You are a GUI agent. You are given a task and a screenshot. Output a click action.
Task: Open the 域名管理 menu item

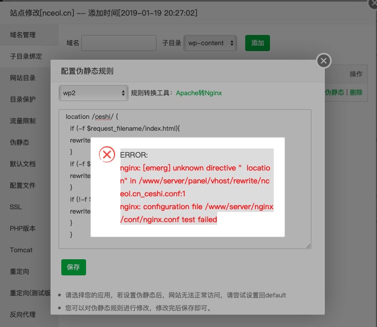tap(29, 35)
